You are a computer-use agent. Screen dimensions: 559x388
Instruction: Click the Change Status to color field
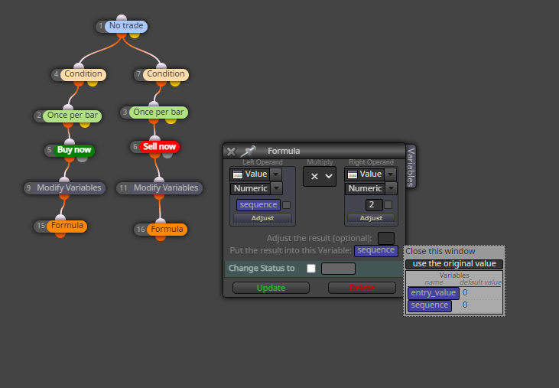click(338, 268)
